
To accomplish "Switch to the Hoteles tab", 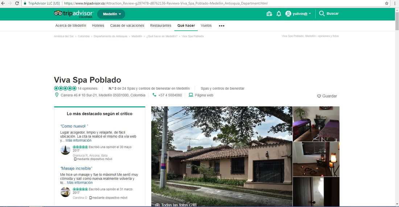I will (x=98, y=26).
